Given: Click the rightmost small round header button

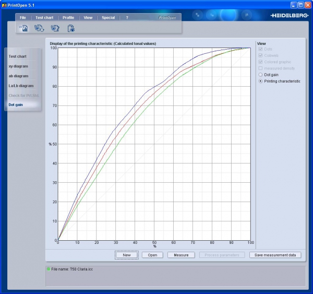Looking at the screenshot, I should (x=247, y=15).
